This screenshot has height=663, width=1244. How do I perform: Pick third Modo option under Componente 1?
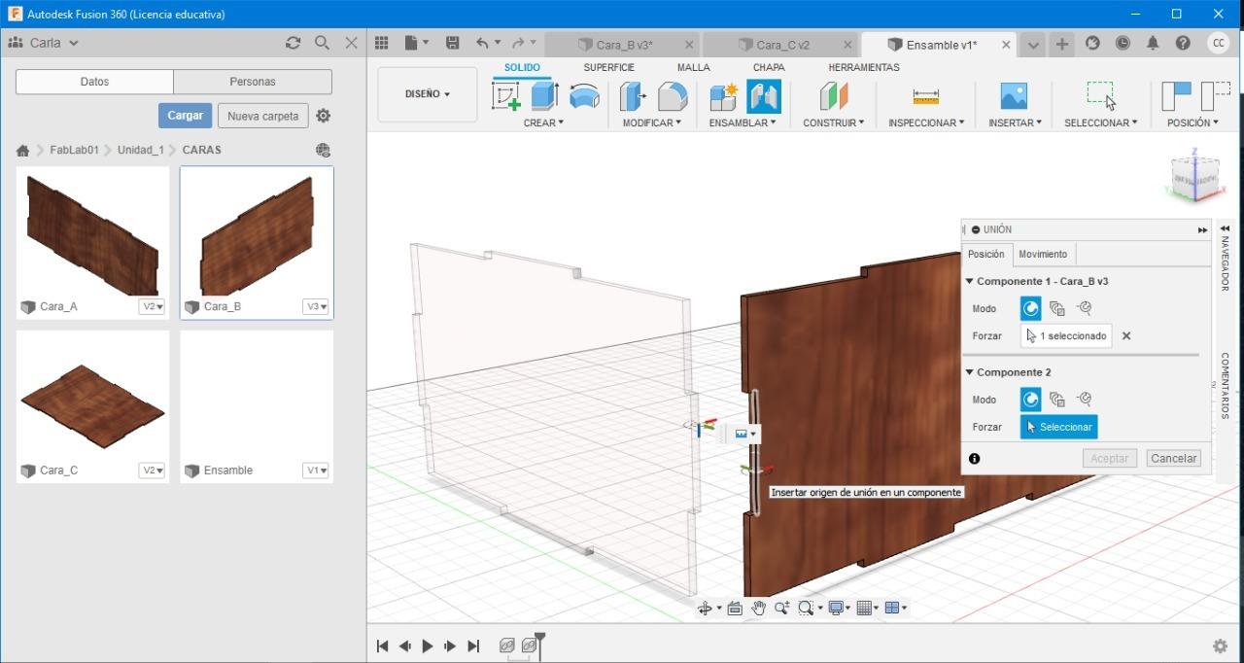tap(1085, 309)
